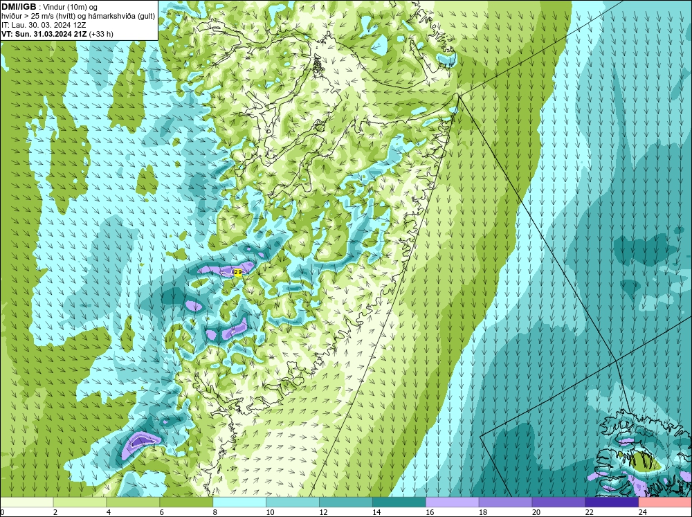Click the '22' scale label
Image resolution: width=692 pixels, height=517 pixels.
point(589,512)
